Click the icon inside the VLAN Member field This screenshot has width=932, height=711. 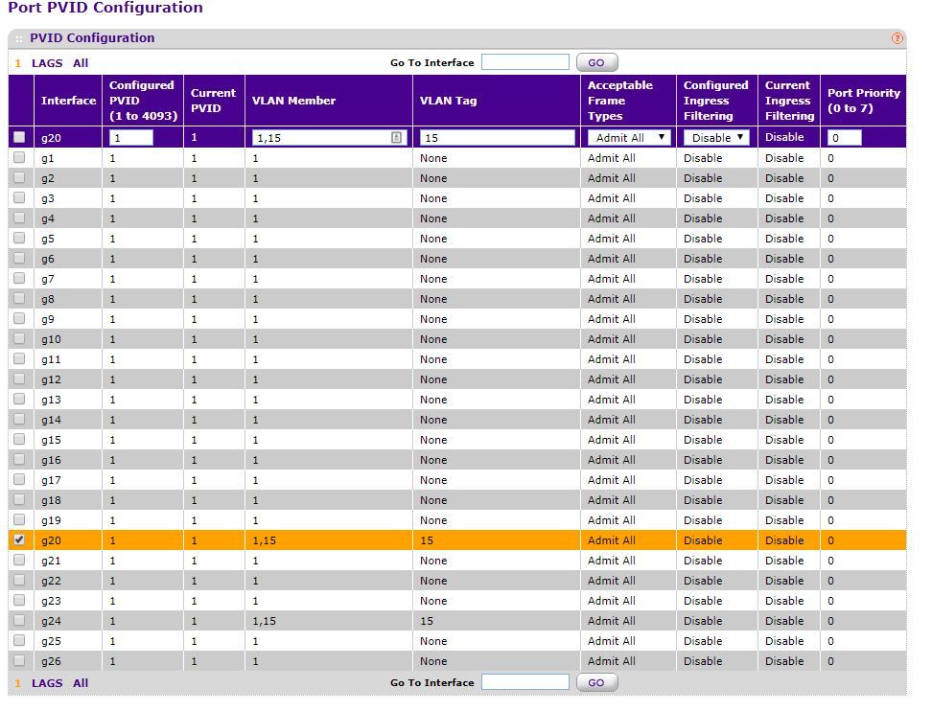click(396, 138)
